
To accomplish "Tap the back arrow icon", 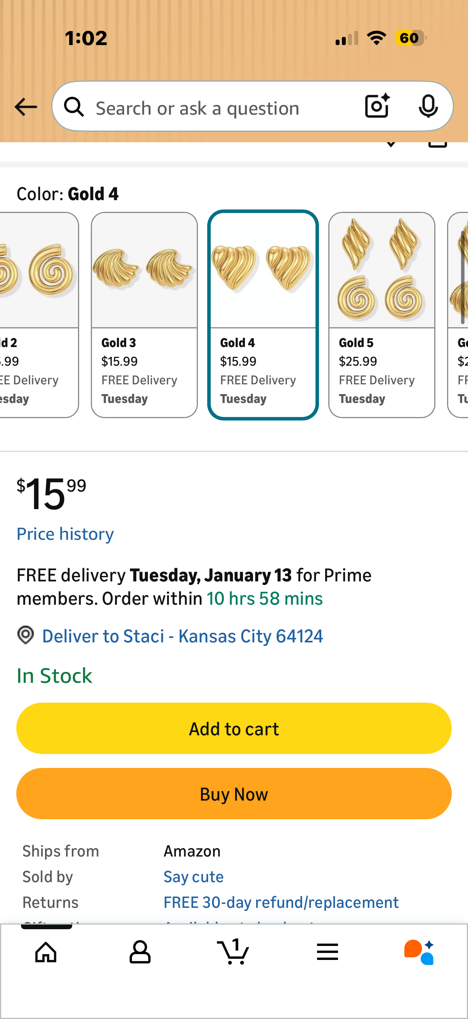I will 26,107.
